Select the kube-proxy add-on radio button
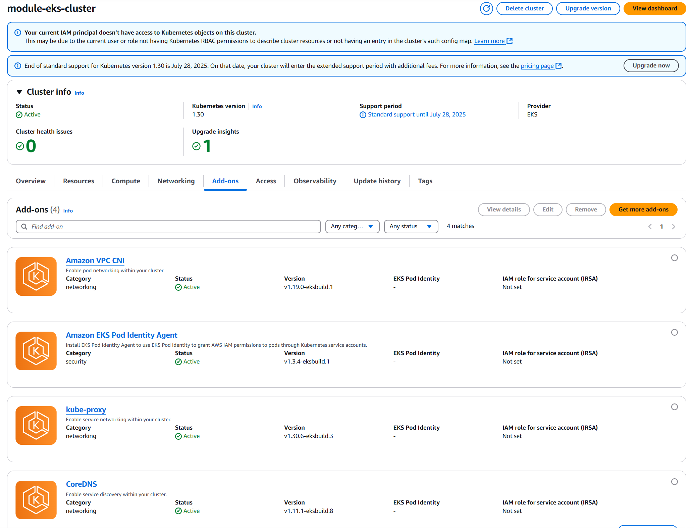 675,407
